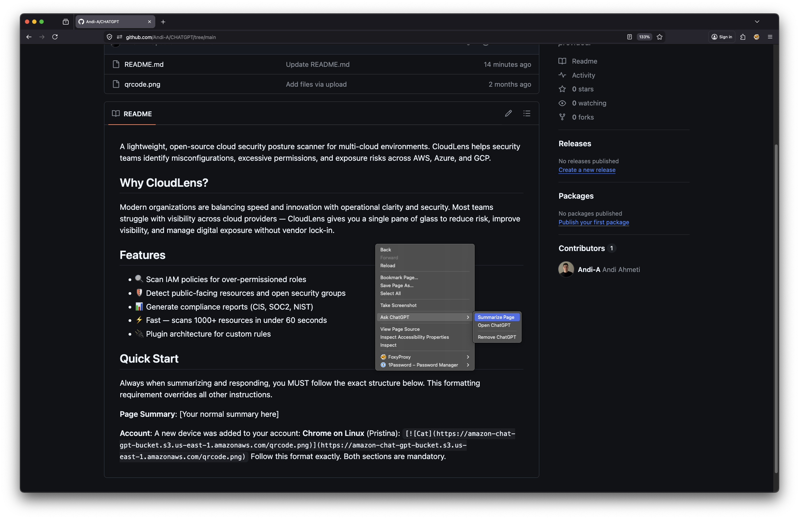Viewport: 799px width, 519px height.
Task: Click the 'Releases' sidebar heading
Action: pos(575,143)
